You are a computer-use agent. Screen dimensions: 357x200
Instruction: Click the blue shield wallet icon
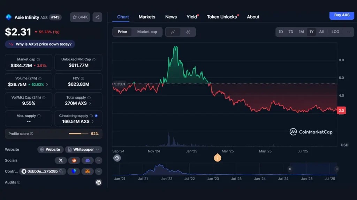(74, 172)
